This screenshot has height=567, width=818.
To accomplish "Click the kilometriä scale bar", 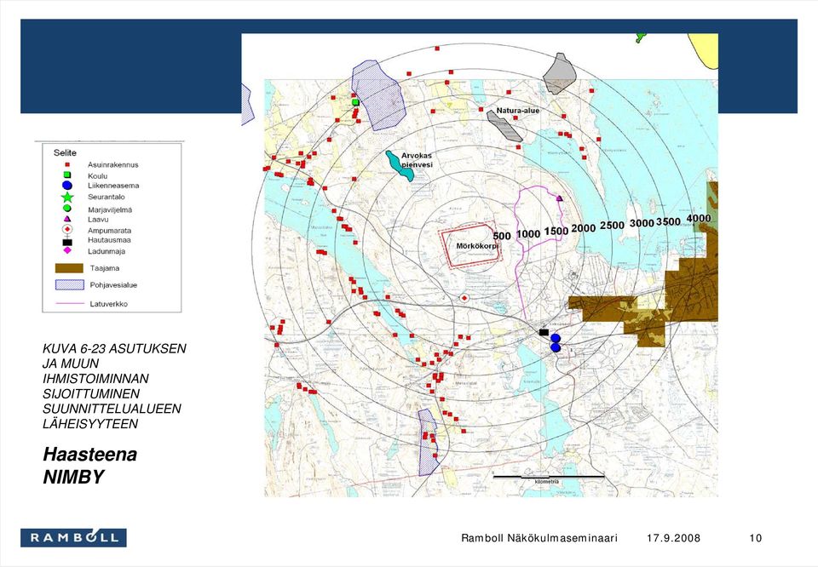I will (548, 478).
